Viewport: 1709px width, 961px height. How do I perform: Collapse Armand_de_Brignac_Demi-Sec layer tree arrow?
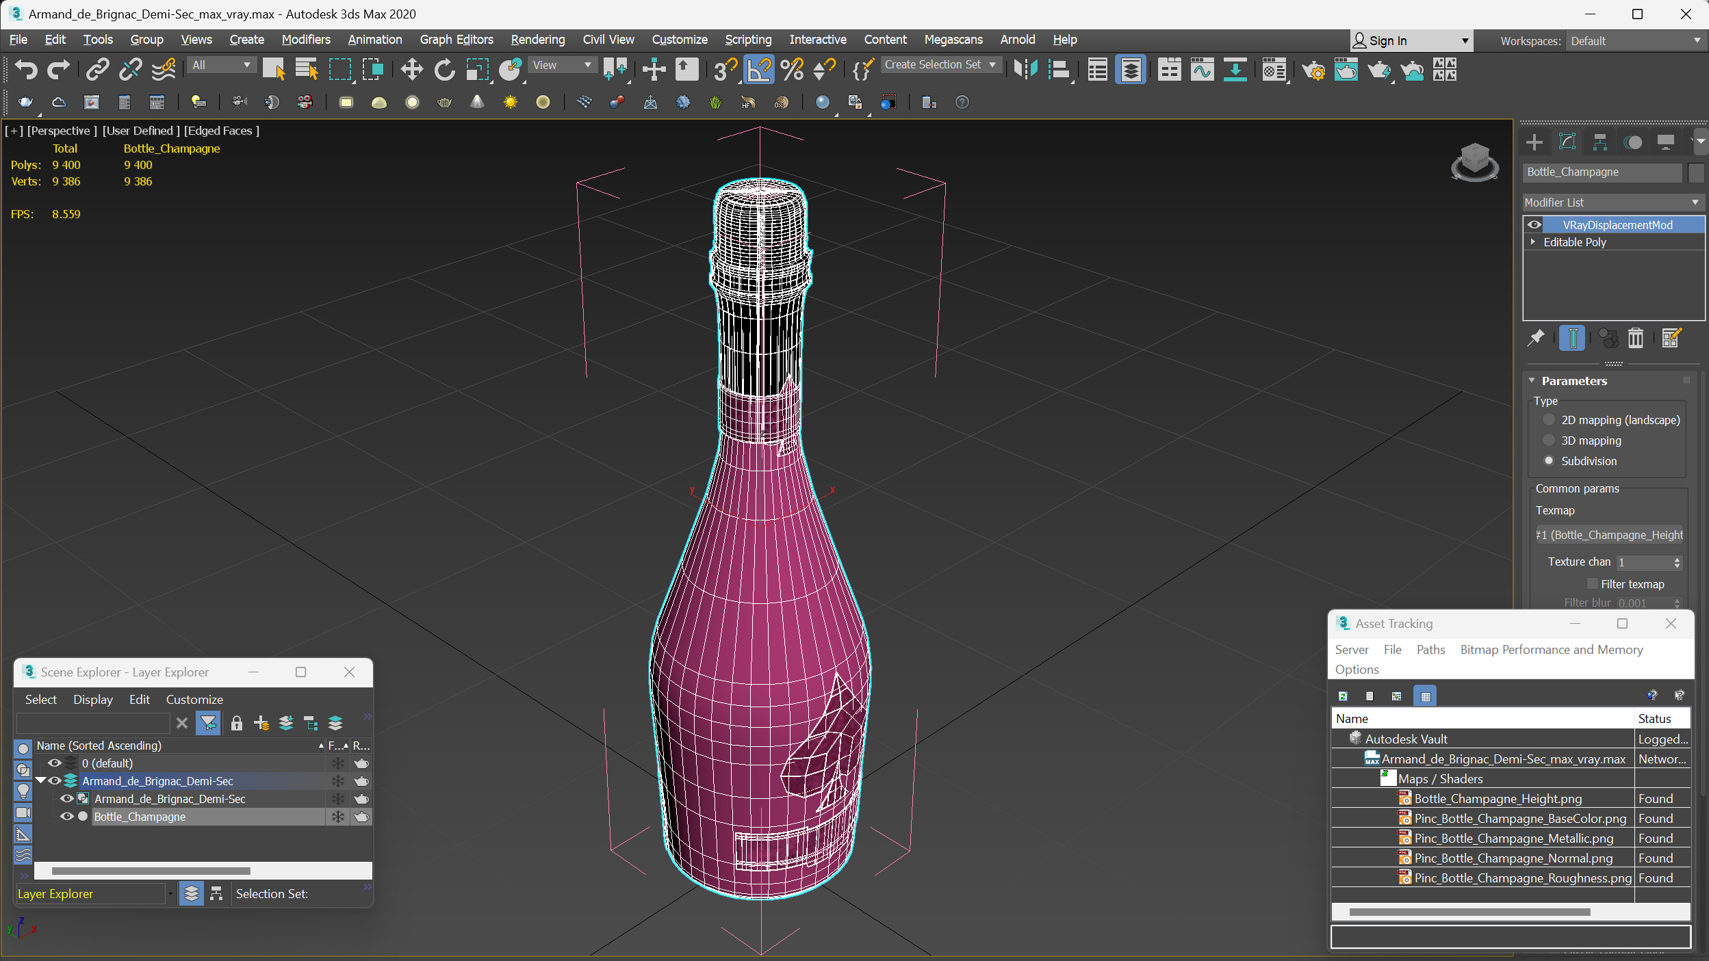tap(40, 780)
